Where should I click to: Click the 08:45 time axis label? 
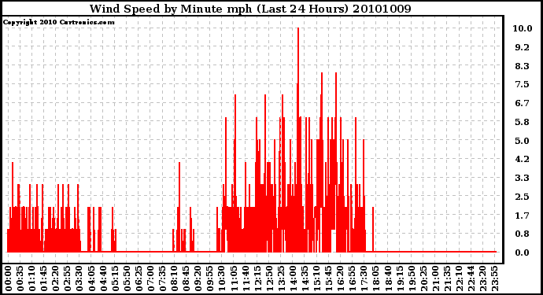[x=186, y=279]
